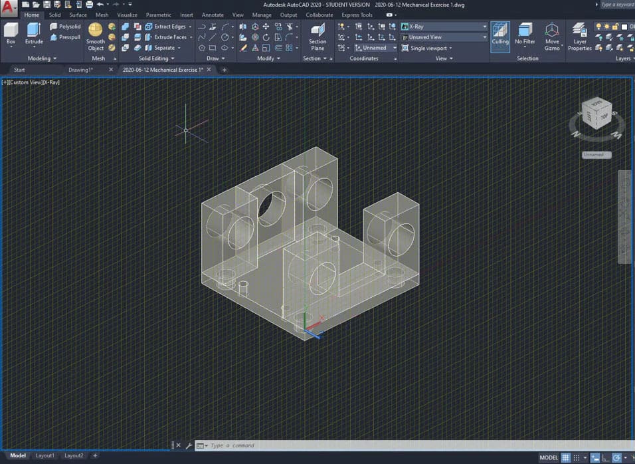The width and height of the screenshot is (635, 464).
Task: Toggle ortho mode in status bar
Action: click(605, 458)
